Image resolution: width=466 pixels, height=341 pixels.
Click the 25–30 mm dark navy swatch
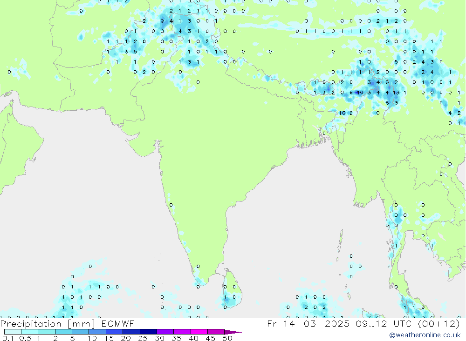(x=148, y=332)
